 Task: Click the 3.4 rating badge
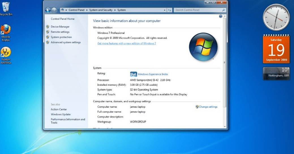[x=134, y=74]
